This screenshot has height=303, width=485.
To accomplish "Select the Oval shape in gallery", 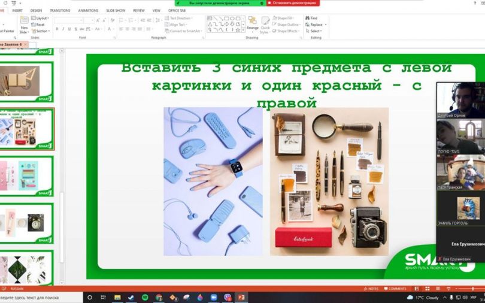I will pos(232,19).
